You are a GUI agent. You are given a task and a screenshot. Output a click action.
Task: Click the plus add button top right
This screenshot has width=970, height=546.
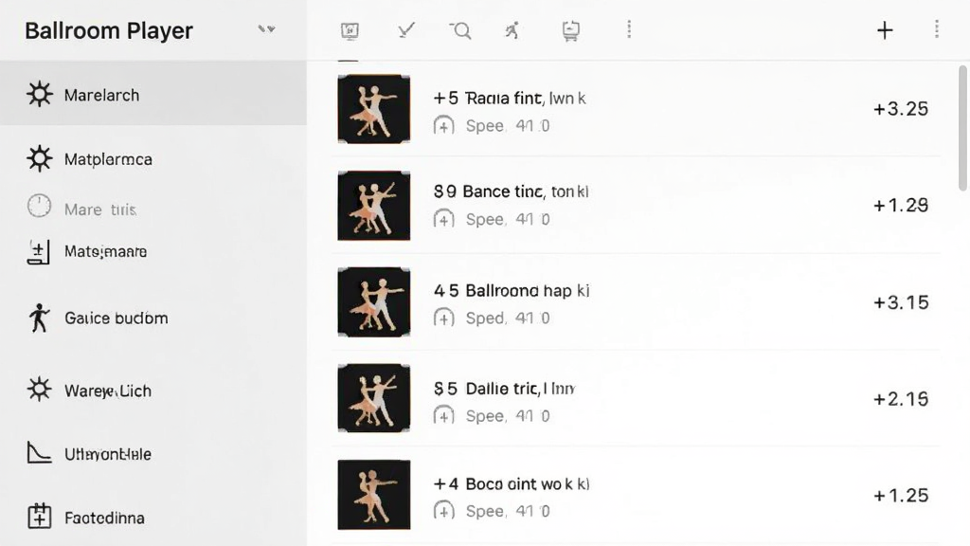(885, 29)
